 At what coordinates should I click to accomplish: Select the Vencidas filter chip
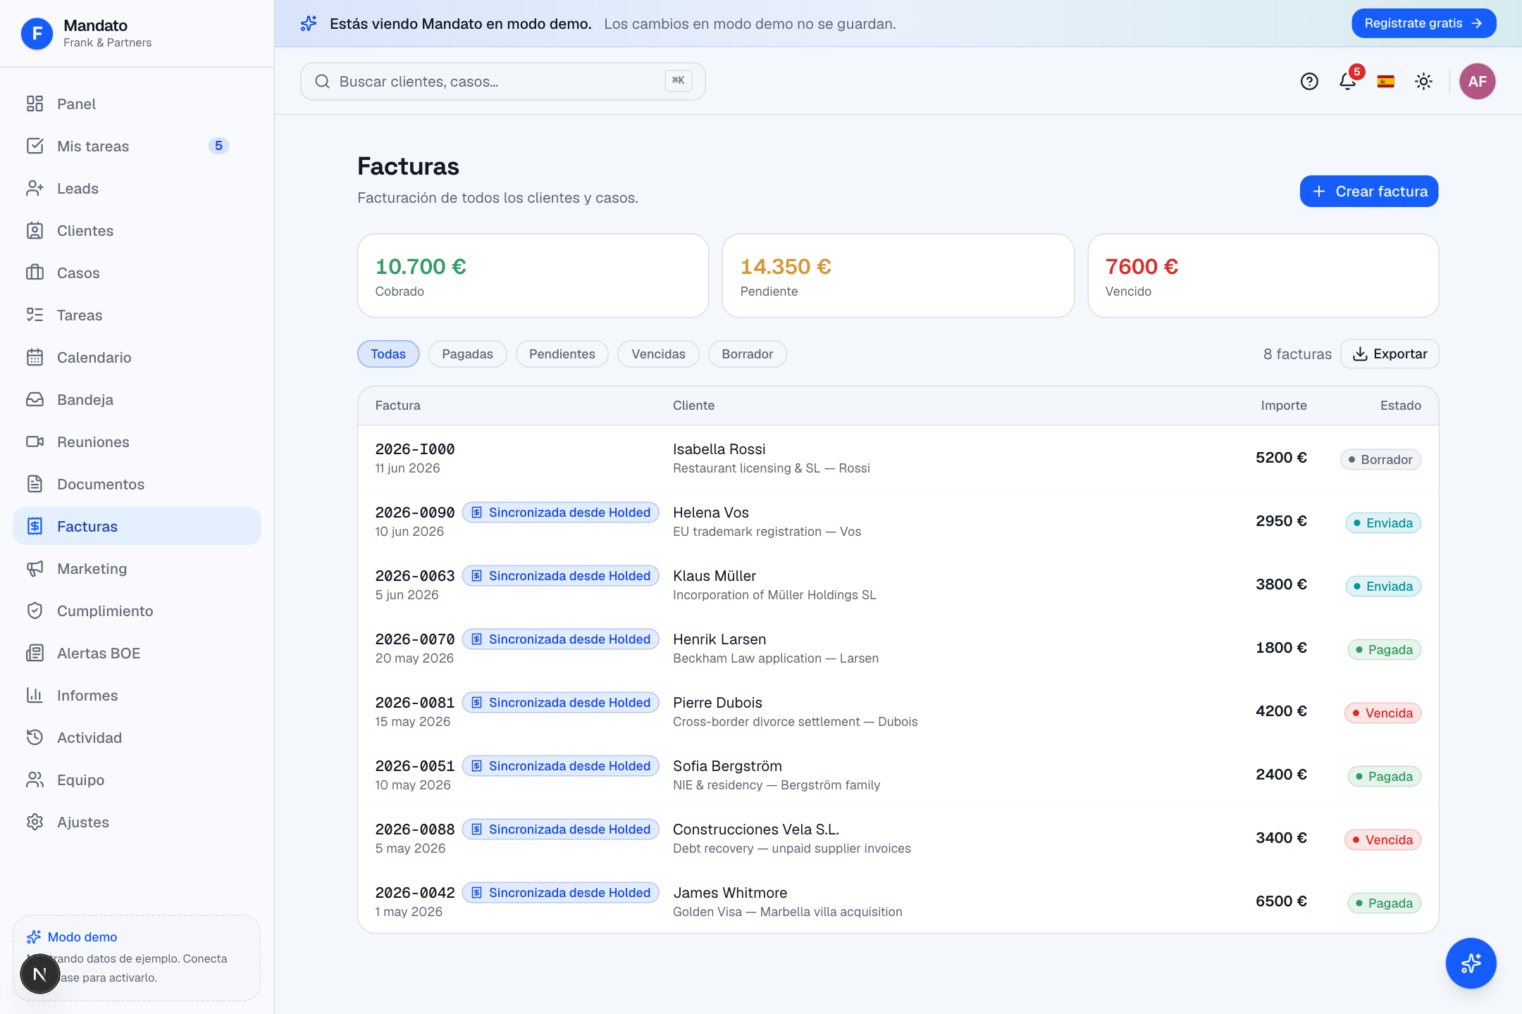pos(658,354)
